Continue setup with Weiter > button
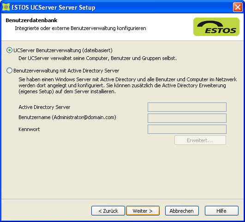Viewport: 245px width, 222px height. coord(143,211)
